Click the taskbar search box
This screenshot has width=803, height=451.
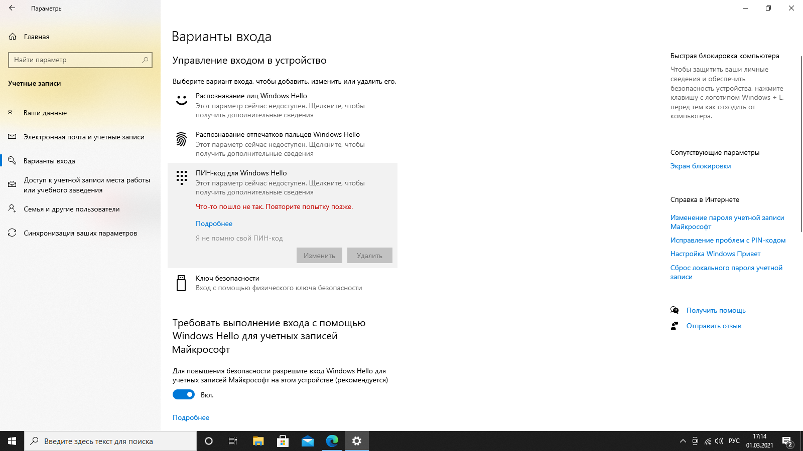click(110, 441)
